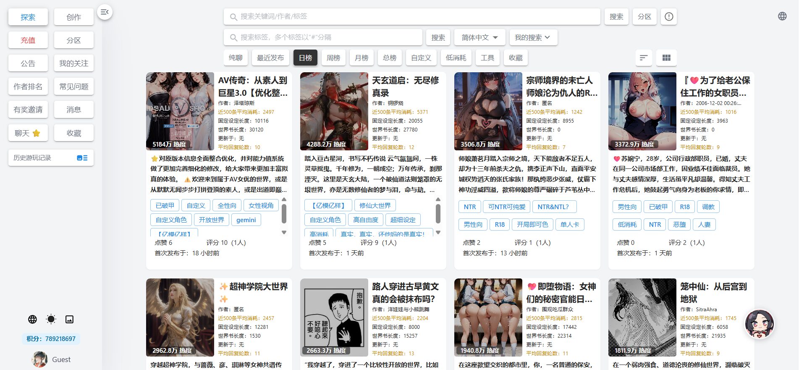Select the 月榜 ranking tab
The image size is (799, 370).
point(362,58)
